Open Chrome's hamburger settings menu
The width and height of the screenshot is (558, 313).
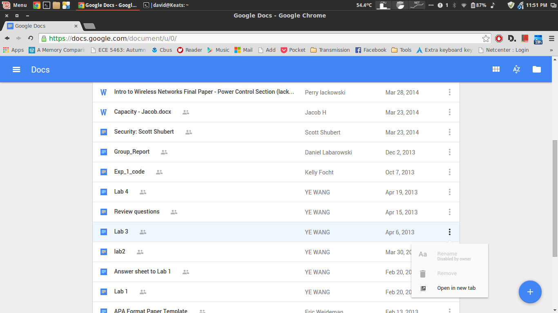point(551,38)
